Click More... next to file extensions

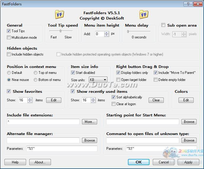[x=89, y=122]
